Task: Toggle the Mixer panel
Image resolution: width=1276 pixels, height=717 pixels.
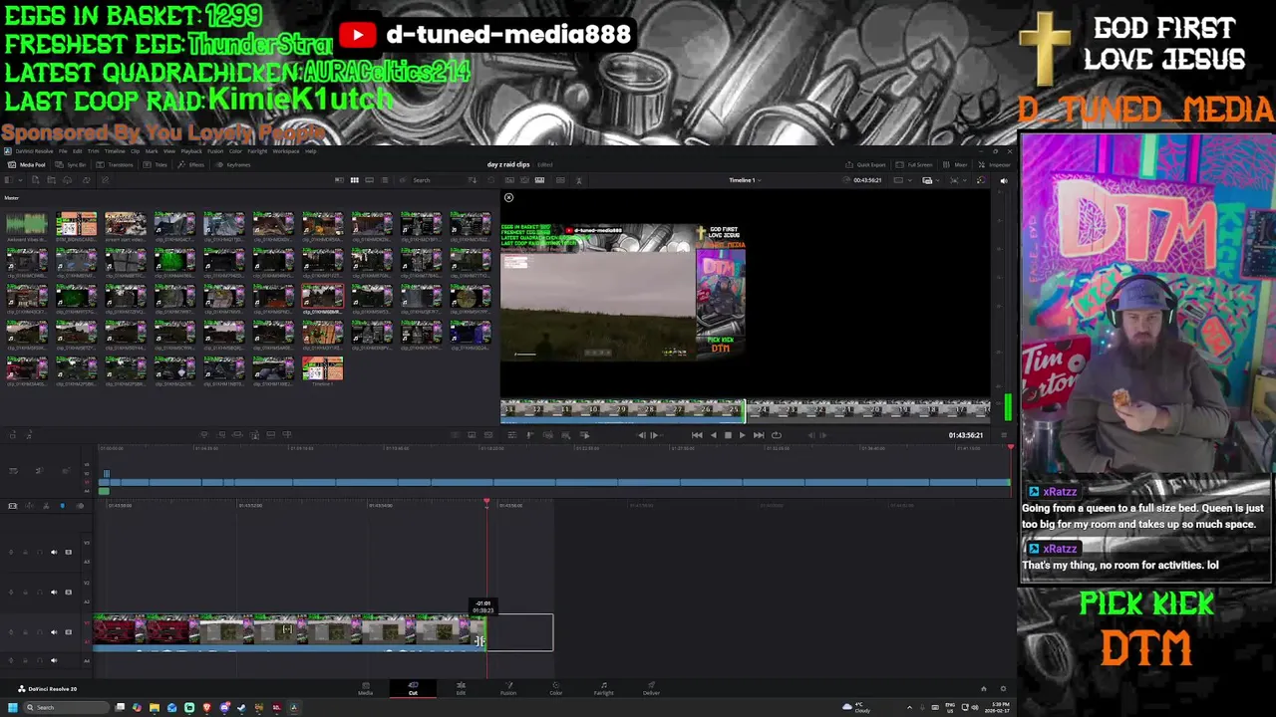Action: click(x=955, y=164)
